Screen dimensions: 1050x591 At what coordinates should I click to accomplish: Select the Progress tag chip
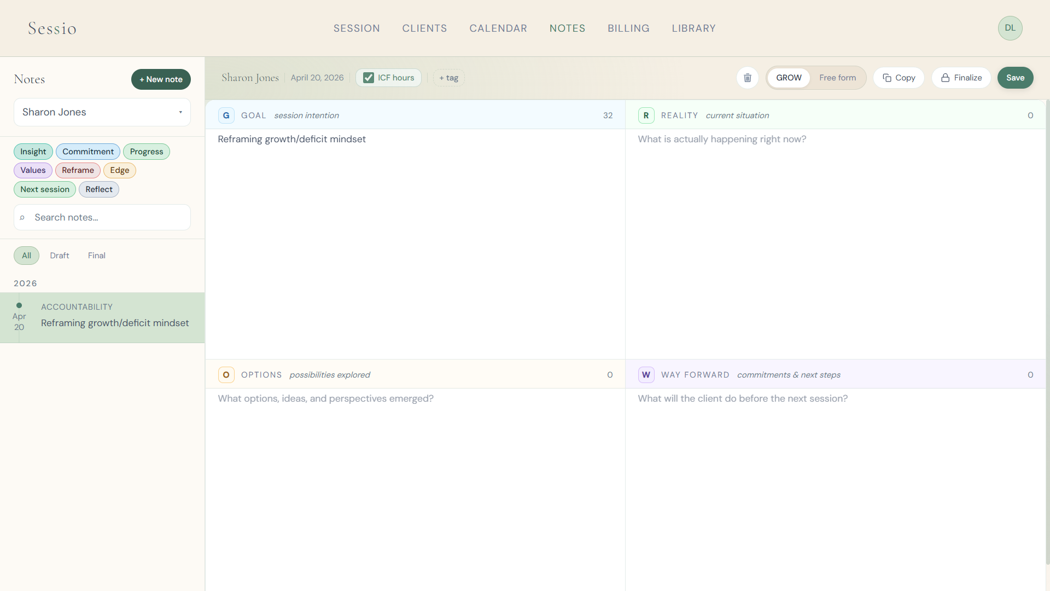tap(147, 152)
